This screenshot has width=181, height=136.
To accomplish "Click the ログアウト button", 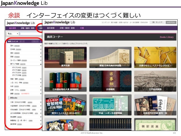I will pyautogui.click(x=171, y=22).
